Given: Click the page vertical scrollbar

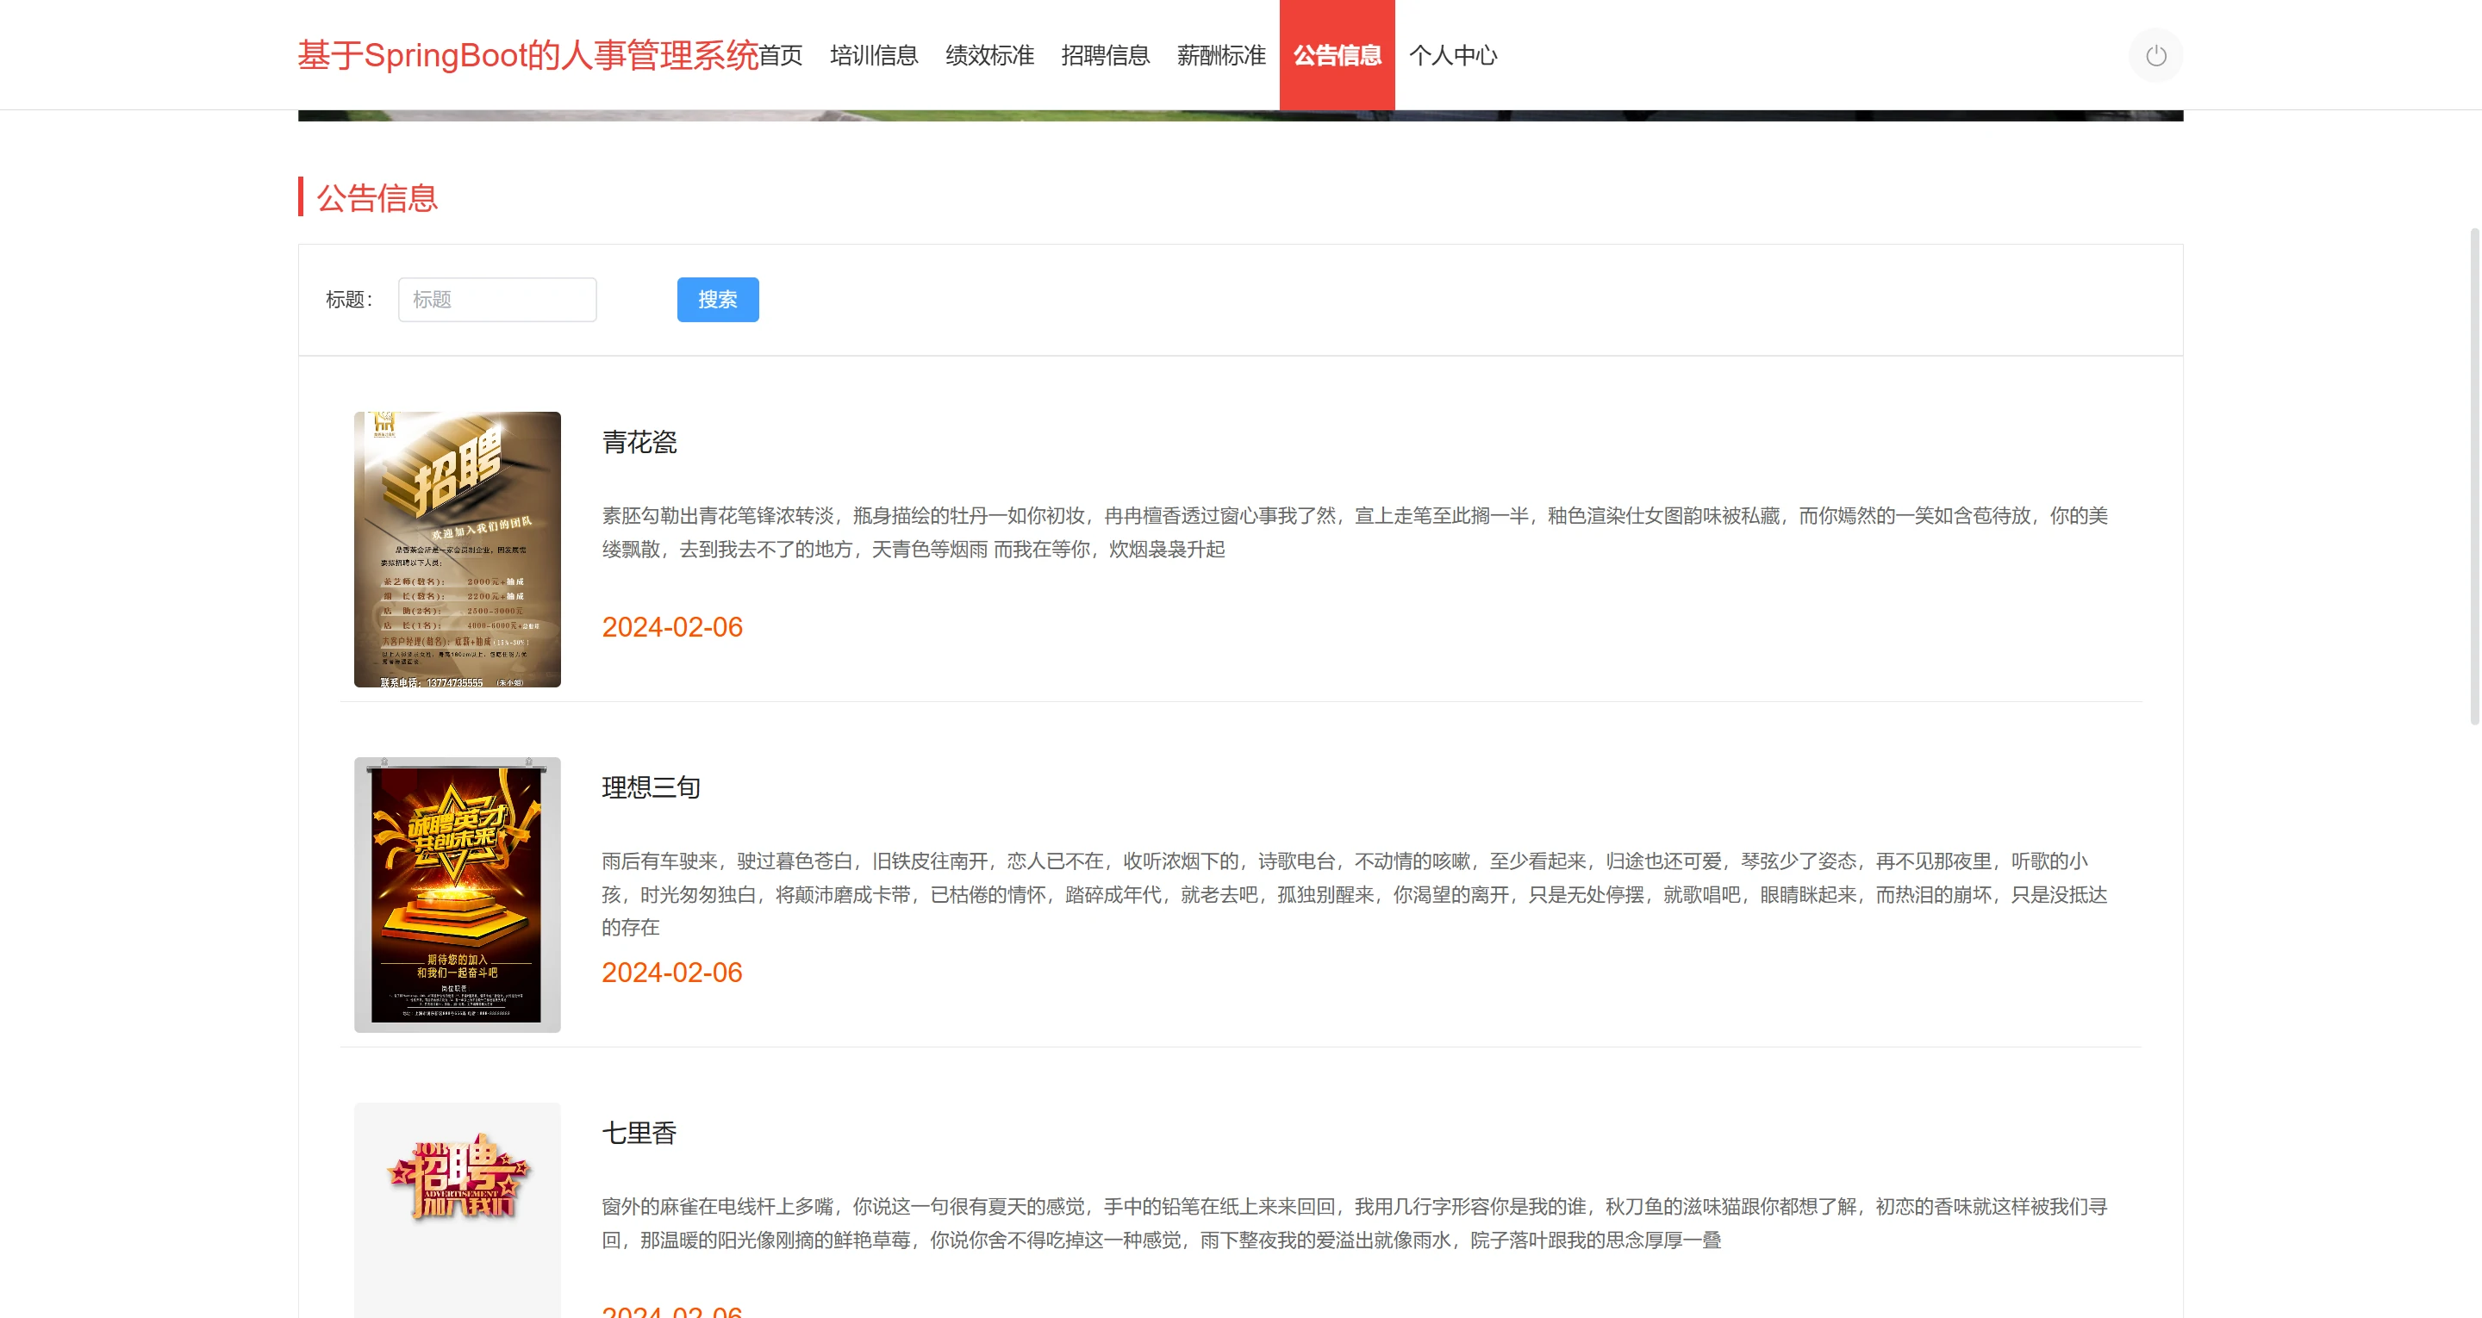Looking at the screenshot, I should coord(2473,476).
